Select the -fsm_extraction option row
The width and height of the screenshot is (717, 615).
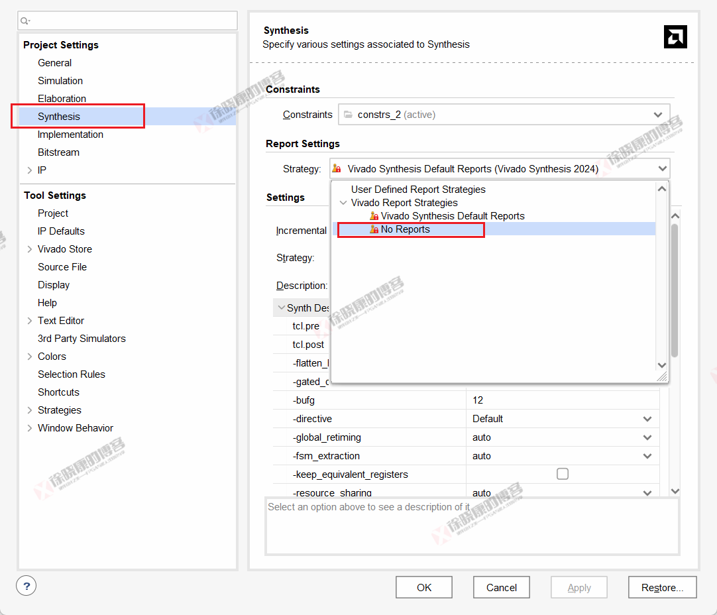click(x=466, y=456)
